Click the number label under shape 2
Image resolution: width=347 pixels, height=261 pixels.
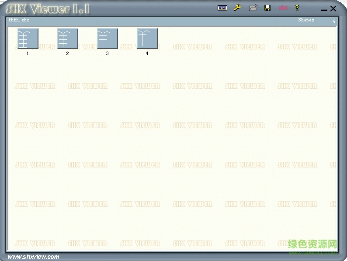pos(68,53)
